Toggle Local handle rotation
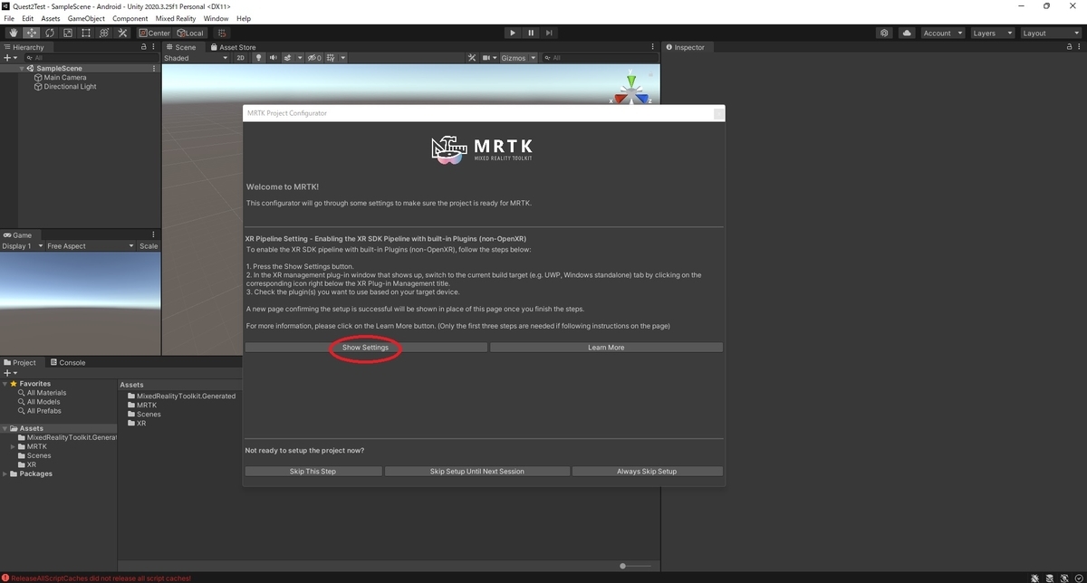1087x583 pixels. click(x=189, y=33)
